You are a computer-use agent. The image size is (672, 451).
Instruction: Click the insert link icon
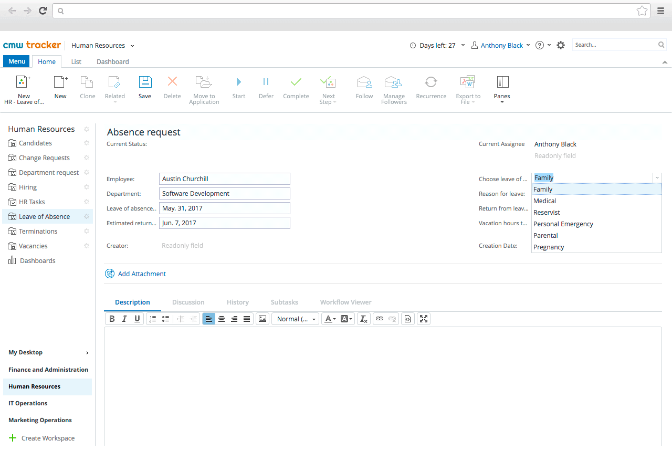pos(379,319)
